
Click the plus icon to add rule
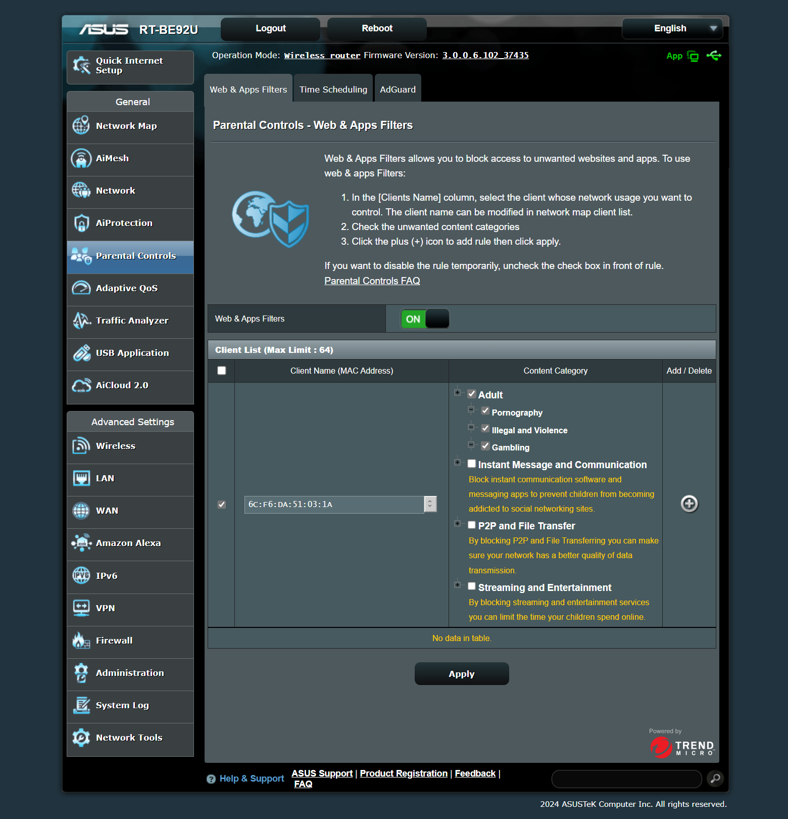689,504
